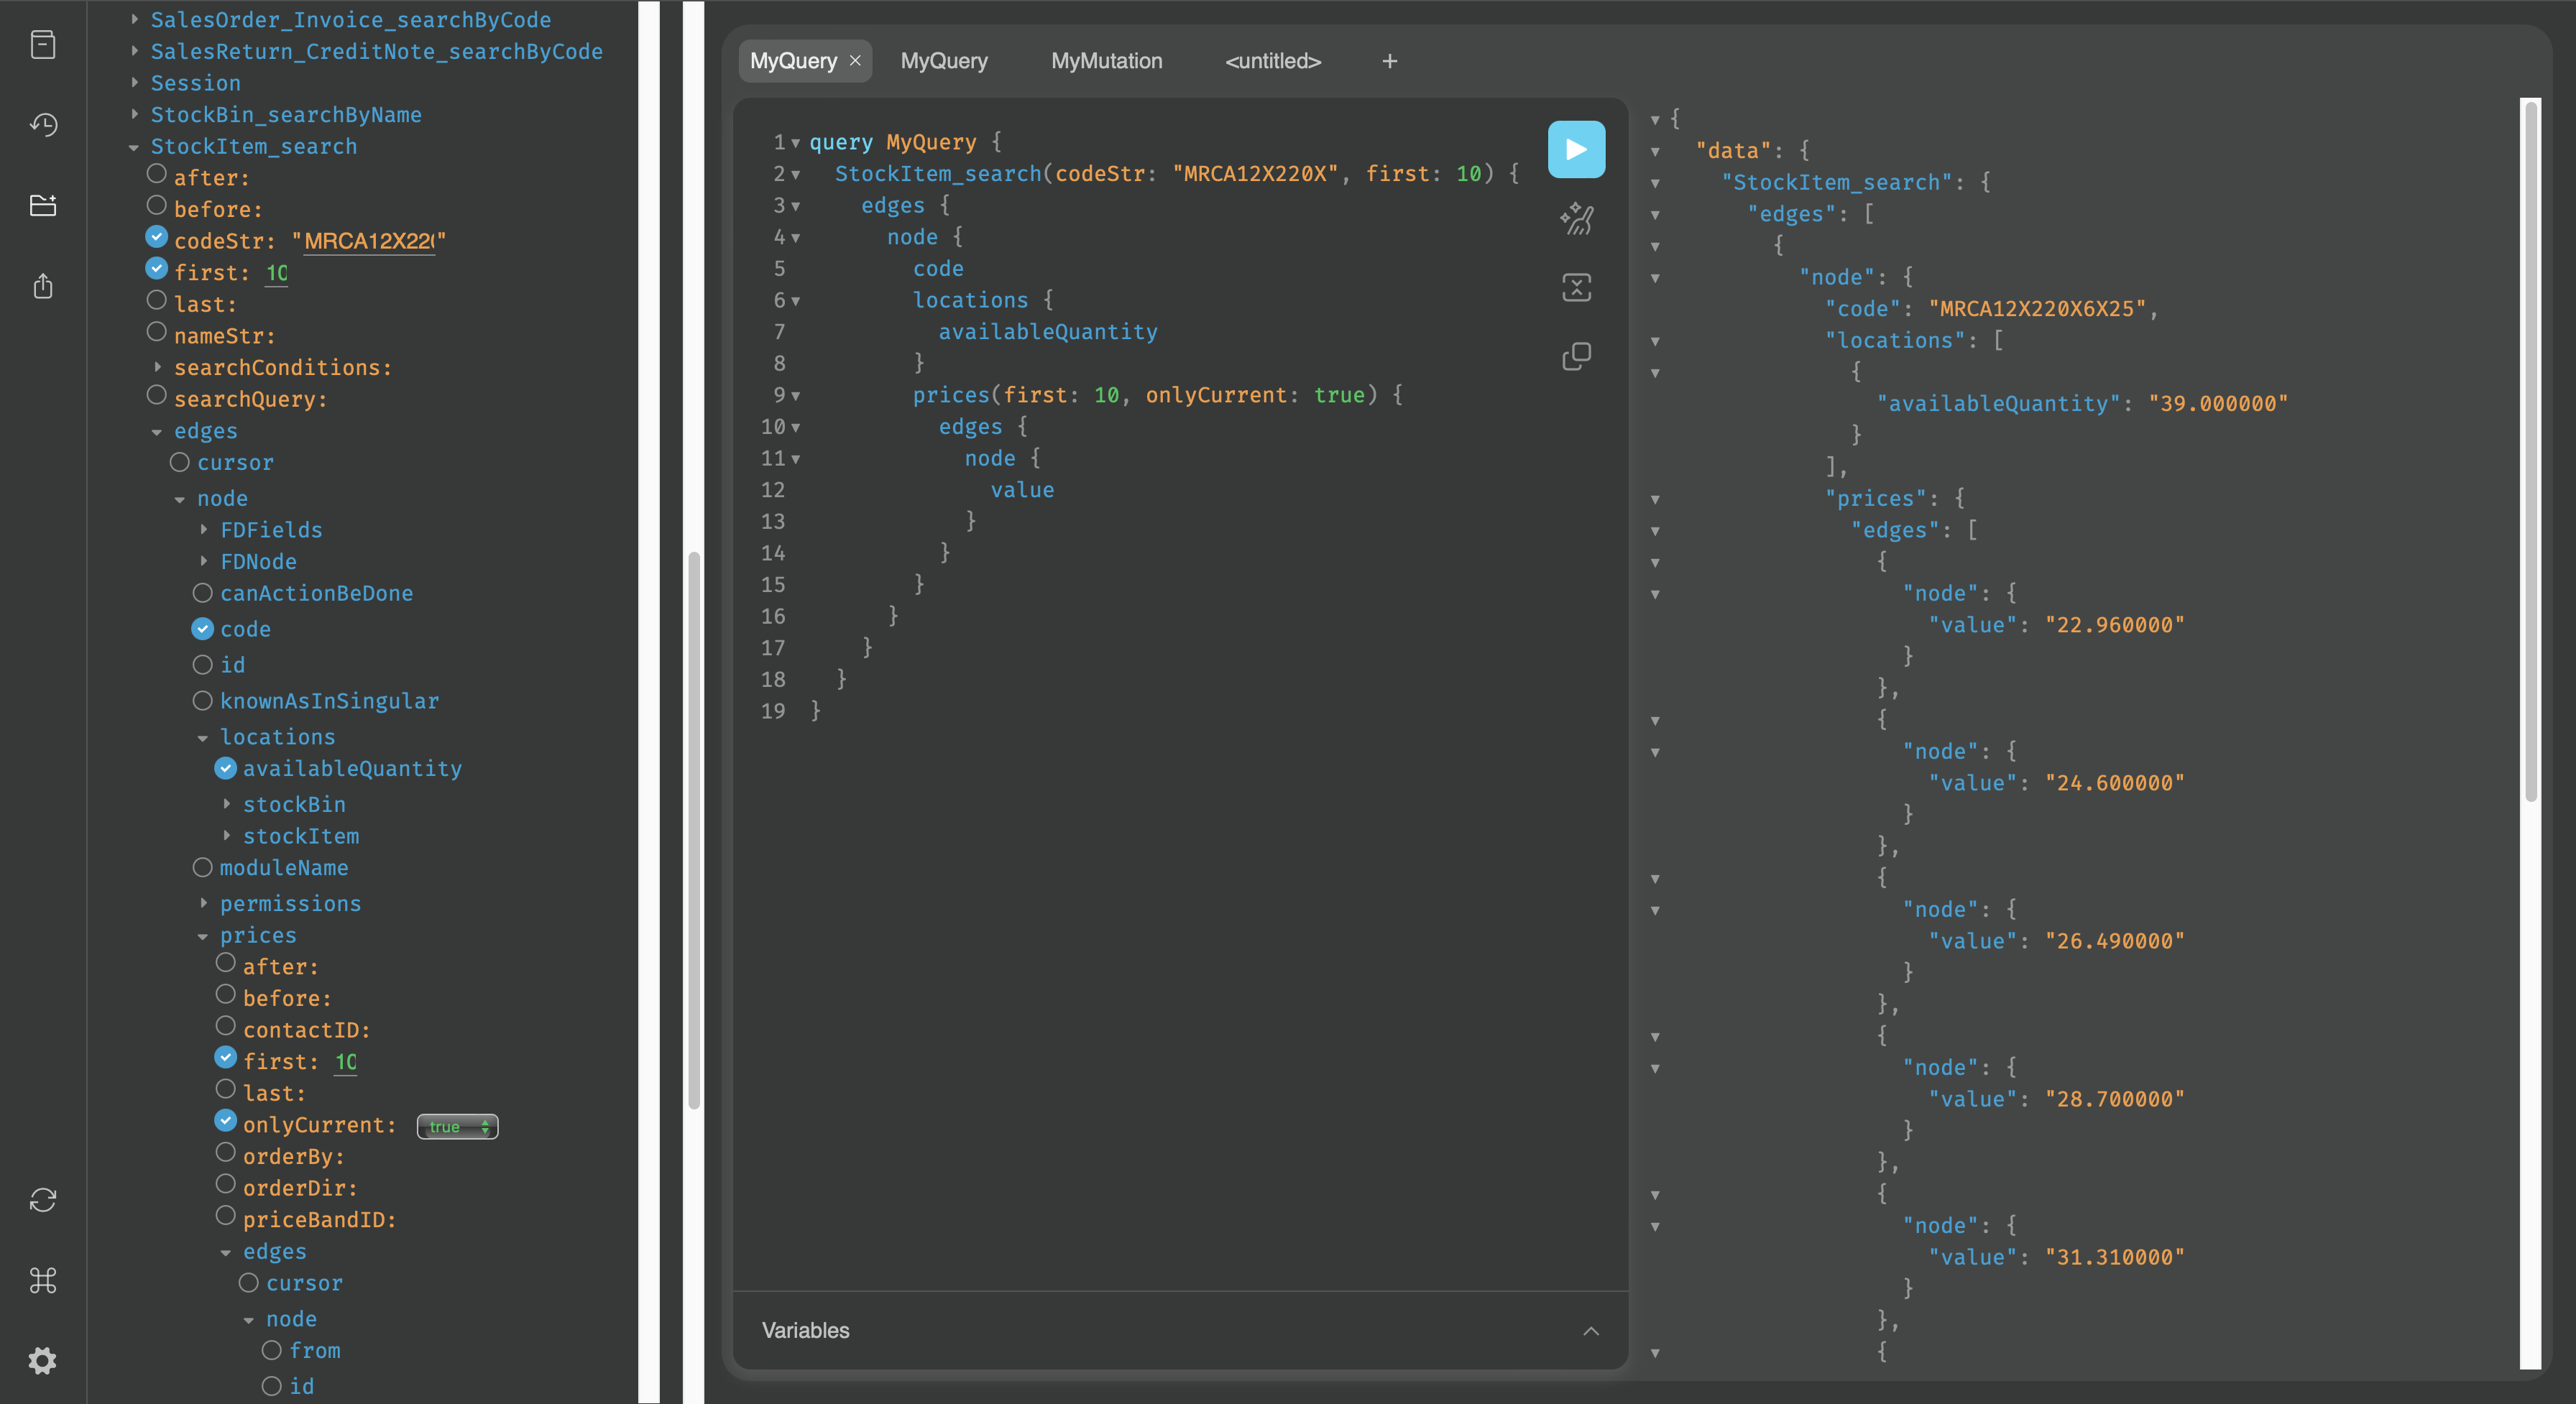Edit StockItem_search first: 10 value input
Image resolution: width=2576 pixels, height=1404 pixels.
(x=277, y=273)
